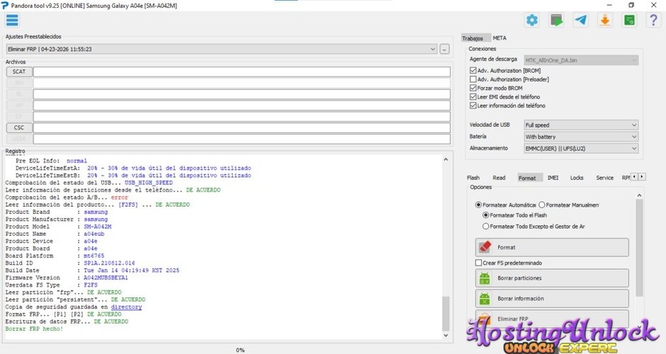Click the SCAT file path field
666x354 pixels.
[242, 72]
